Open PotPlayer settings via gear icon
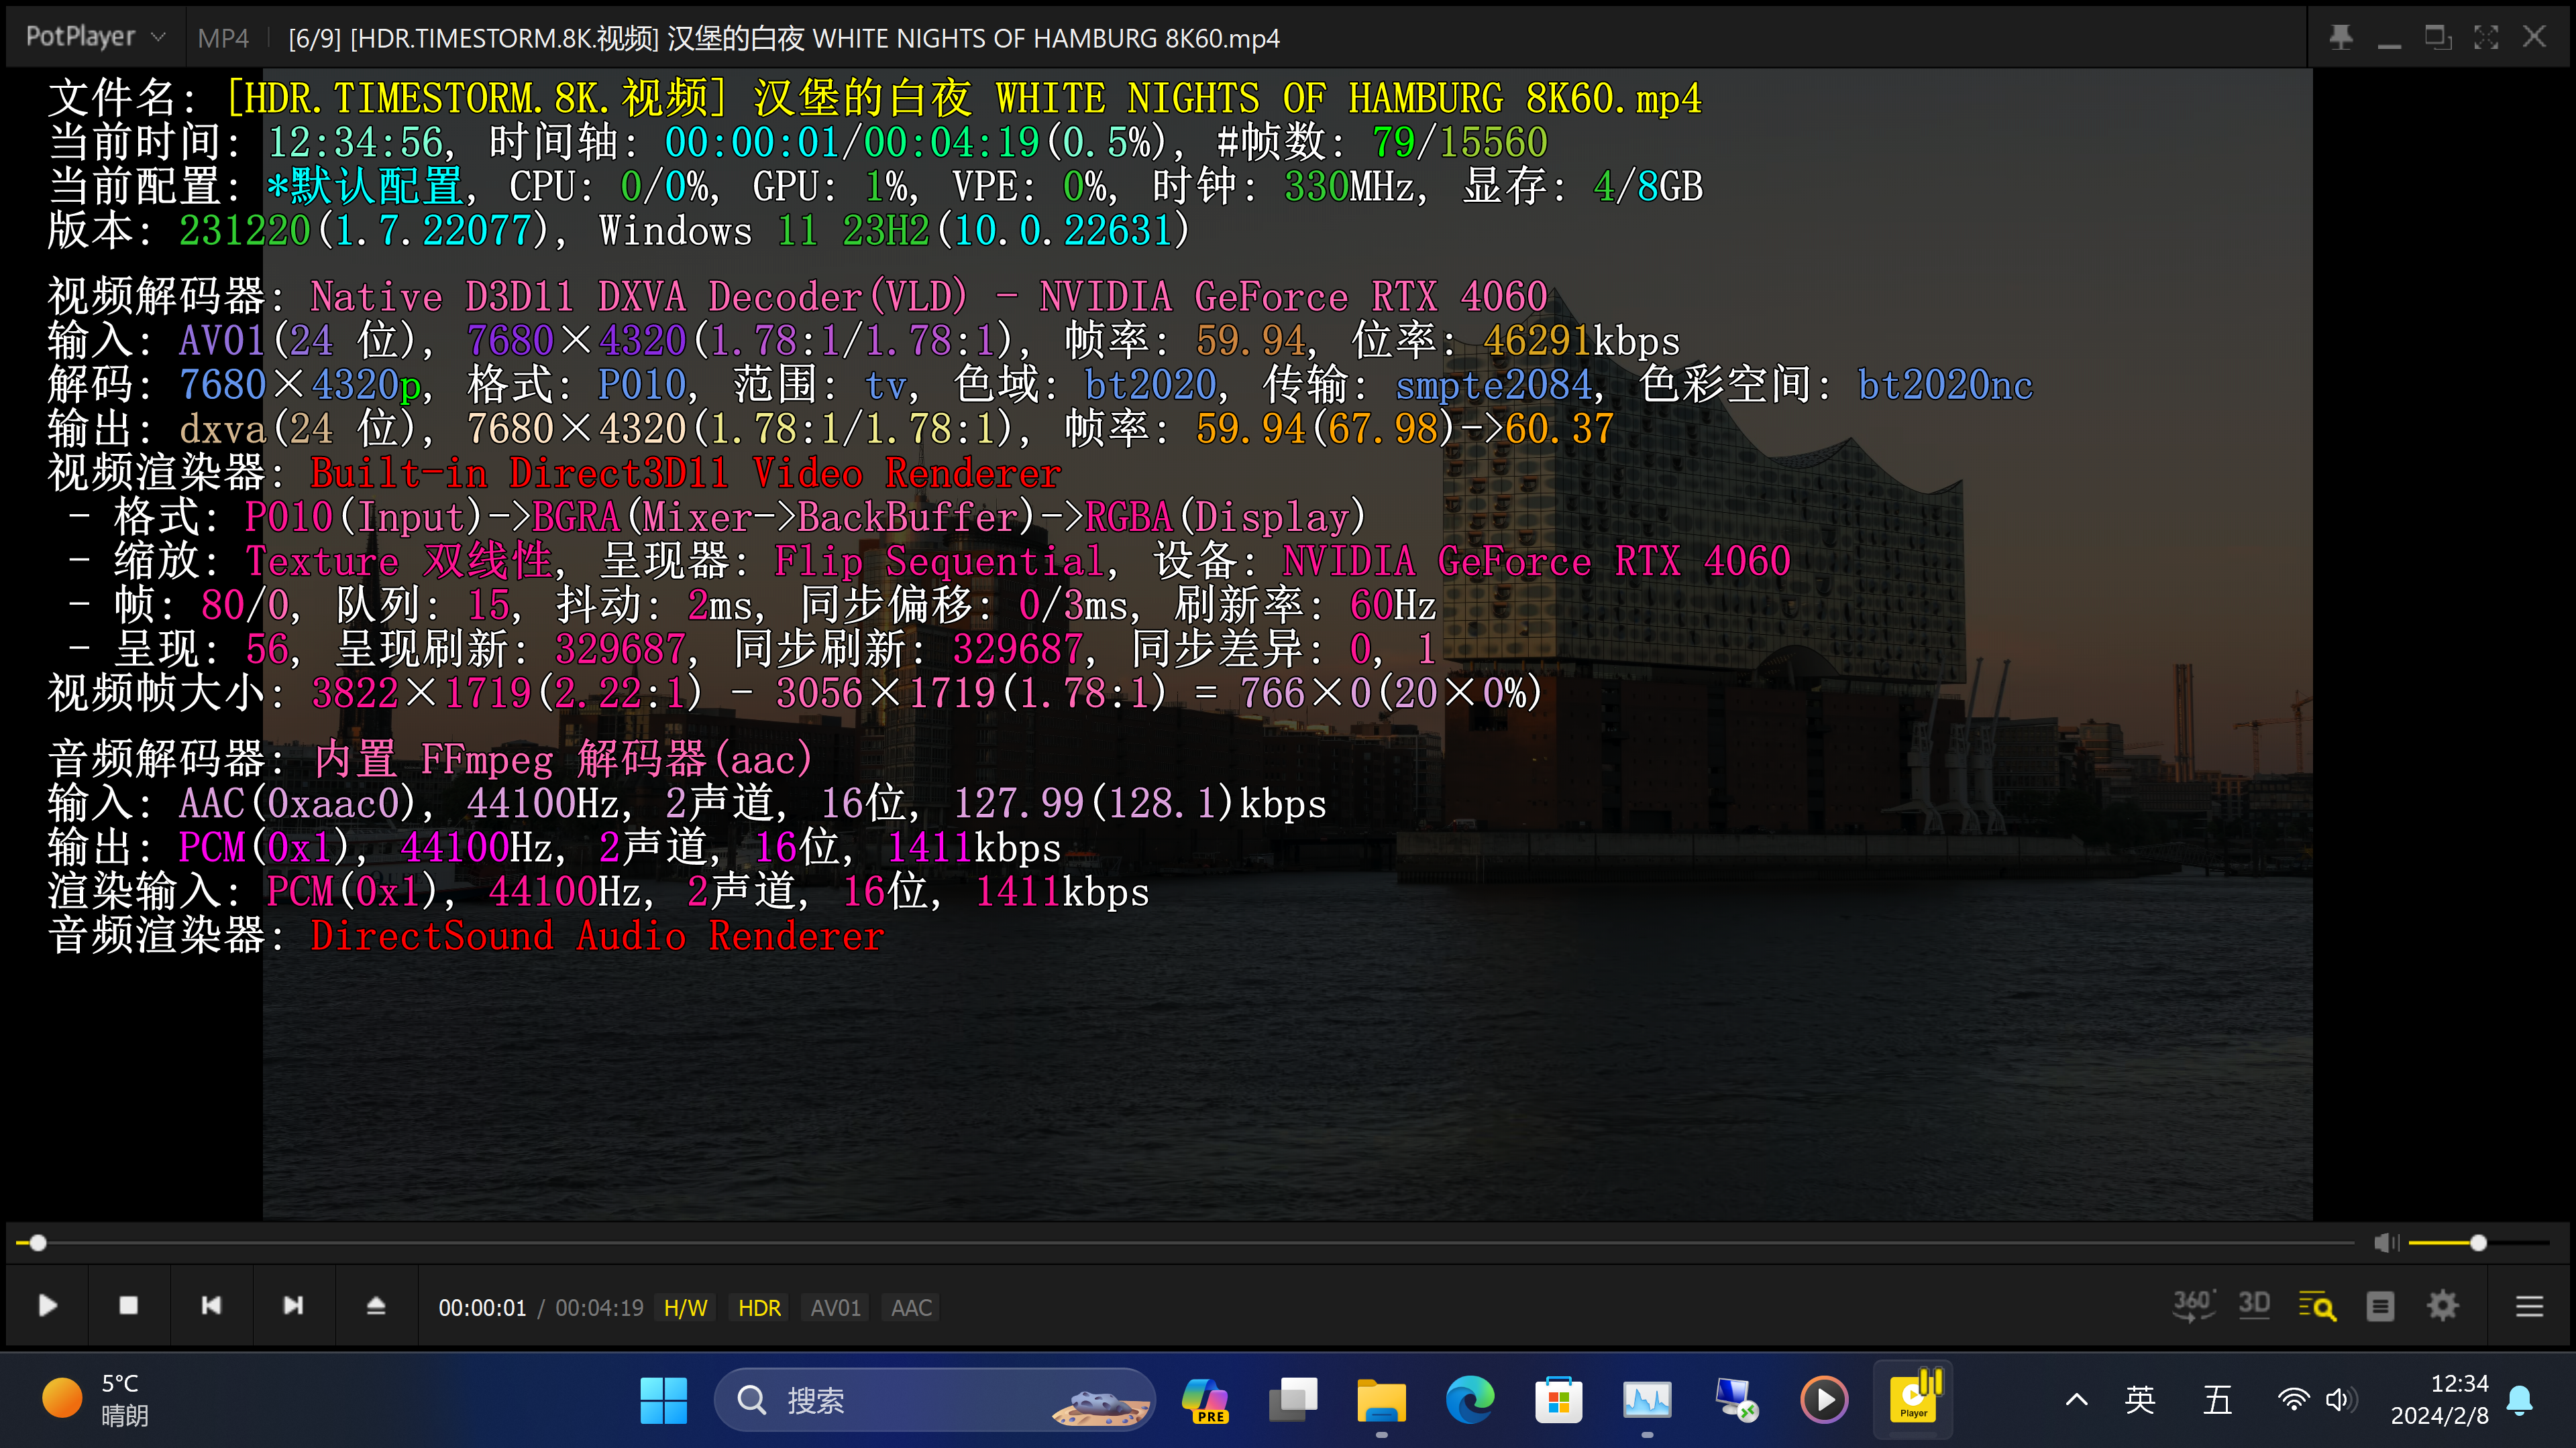Image resolution: width=2576 pixels, height=1448 pixels. [2443, 1305]
